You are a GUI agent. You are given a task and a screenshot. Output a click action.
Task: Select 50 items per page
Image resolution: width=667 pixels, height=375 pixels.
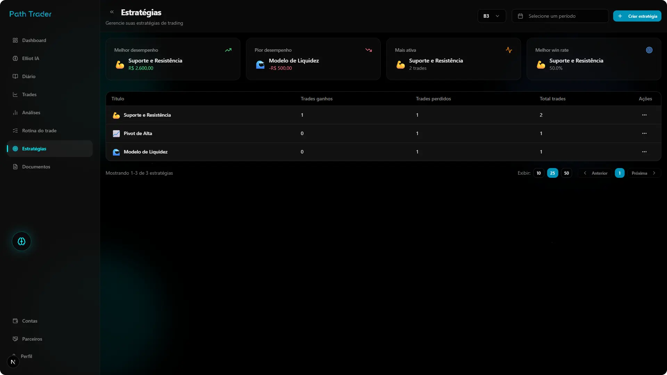(567, 173)
